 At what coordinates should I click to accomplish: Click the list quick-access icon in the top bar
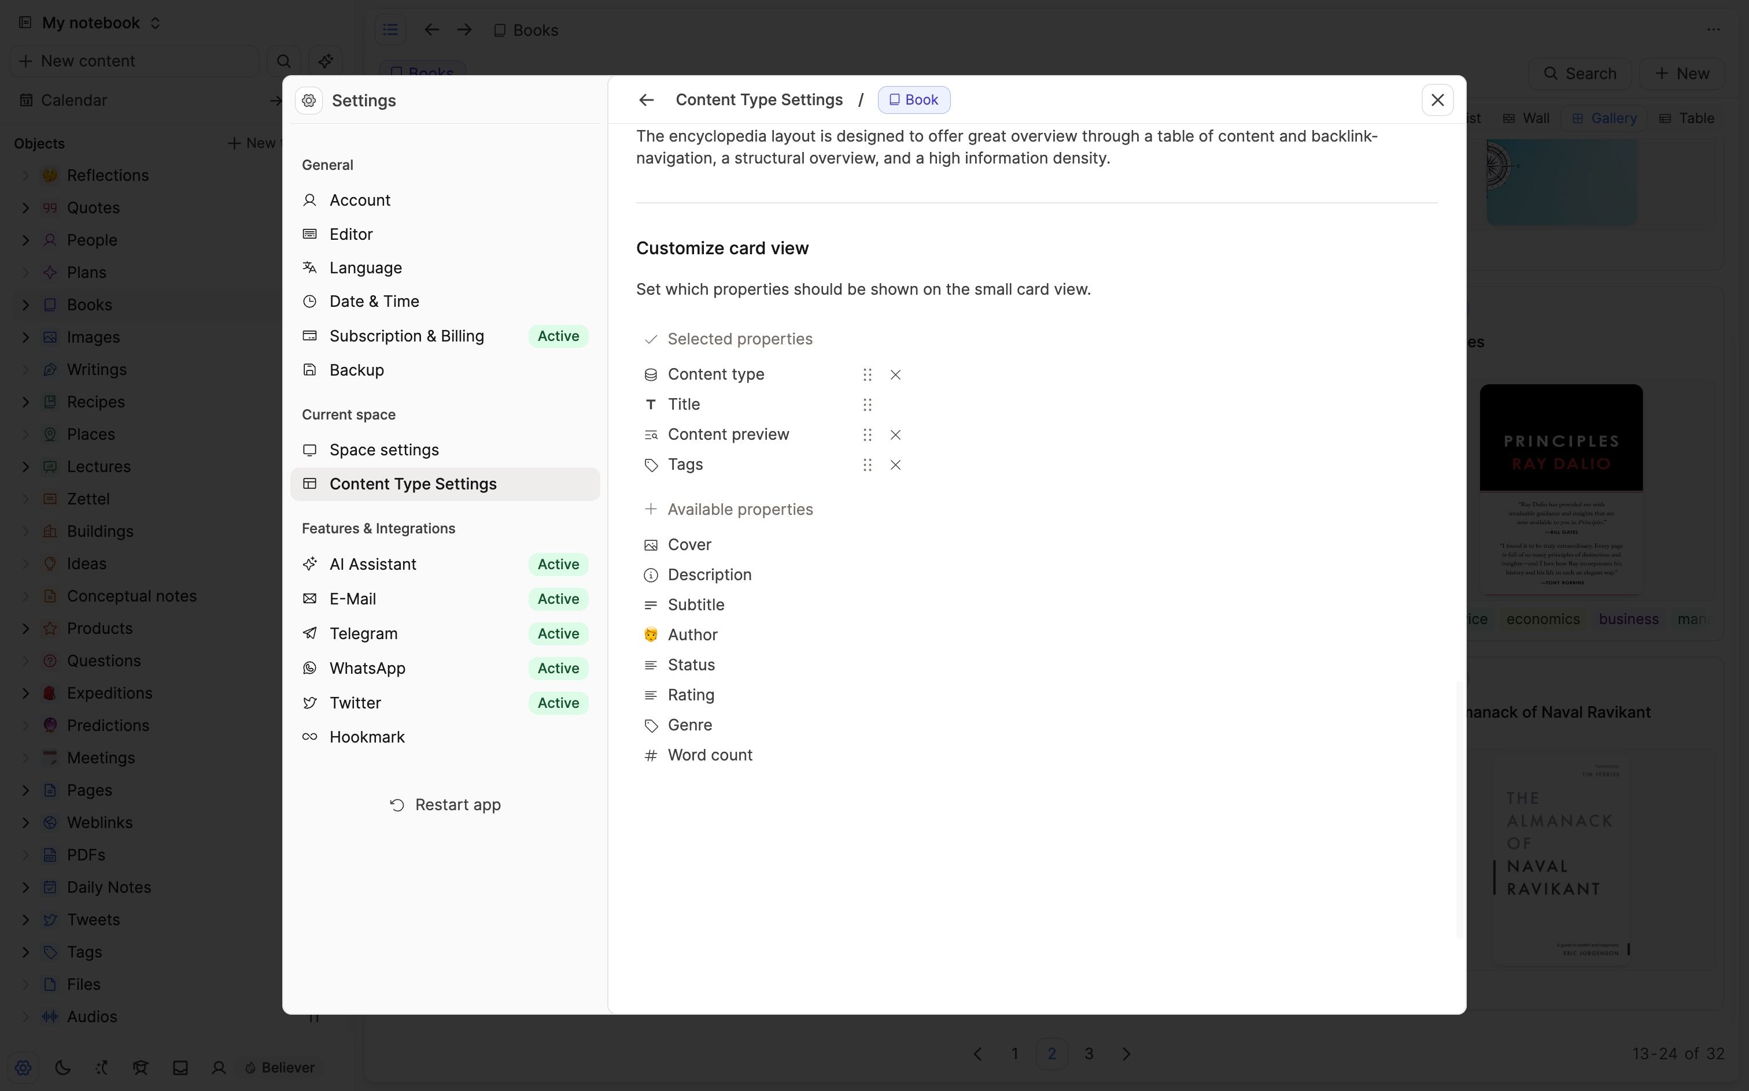tap(390, 29)
